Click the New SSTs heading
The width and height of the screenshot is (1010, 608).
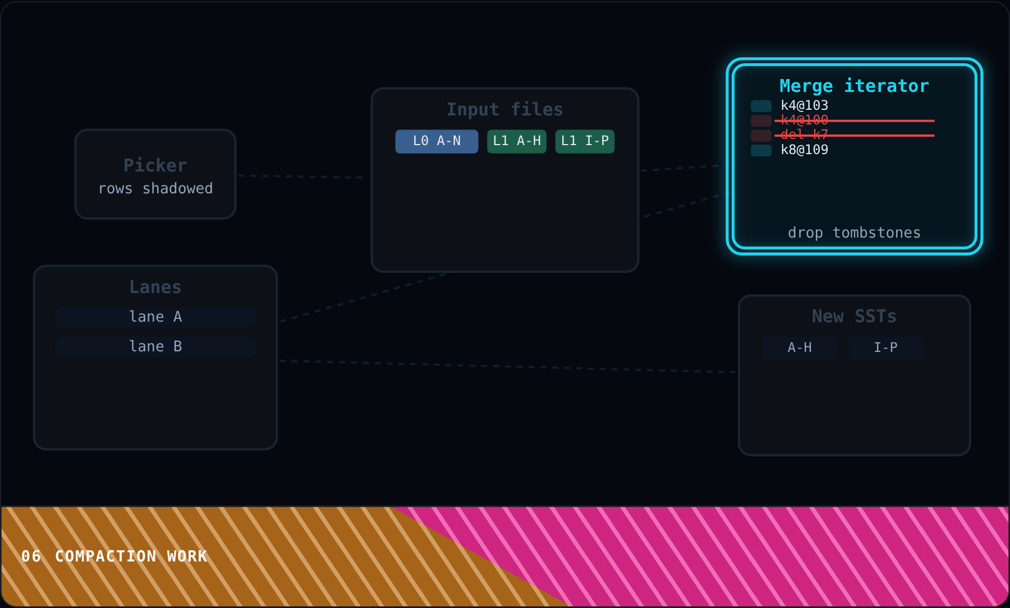coord(854,317)
